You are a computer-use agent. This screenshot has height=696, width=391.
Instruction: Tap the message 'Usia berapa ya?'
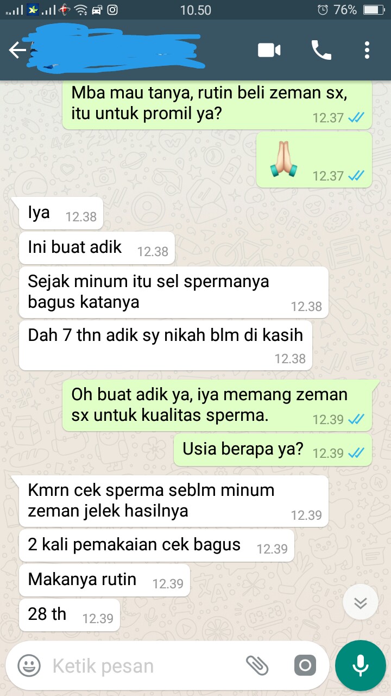point(273,450)
